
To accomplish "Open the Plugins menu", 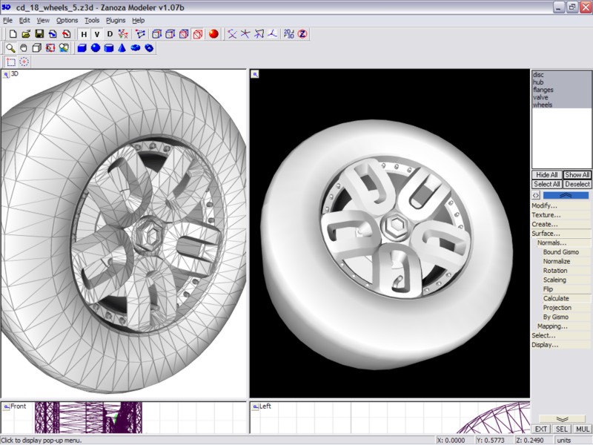I will (116, 21).
